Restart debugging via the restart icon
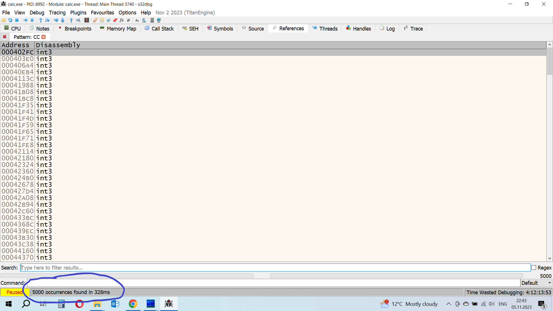Screen dimensions: 553x311 click(10, 20)
